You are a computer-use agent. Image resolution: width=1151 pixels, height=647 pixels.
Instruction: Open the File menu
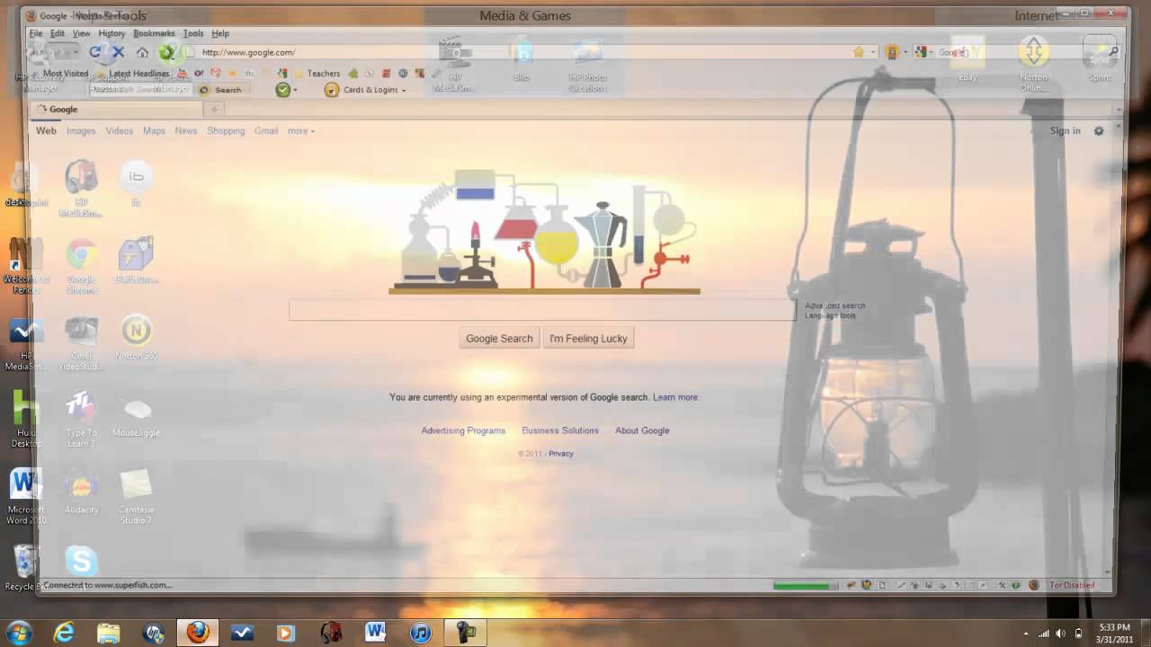(x=36, y=33)
